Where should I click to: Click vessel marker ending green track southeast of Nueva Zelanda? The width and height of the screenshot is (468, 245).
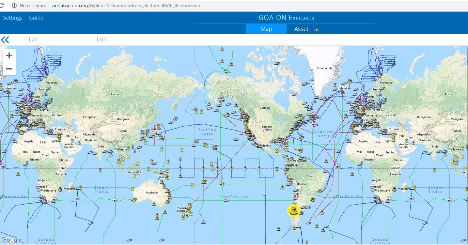click(204, 222)
